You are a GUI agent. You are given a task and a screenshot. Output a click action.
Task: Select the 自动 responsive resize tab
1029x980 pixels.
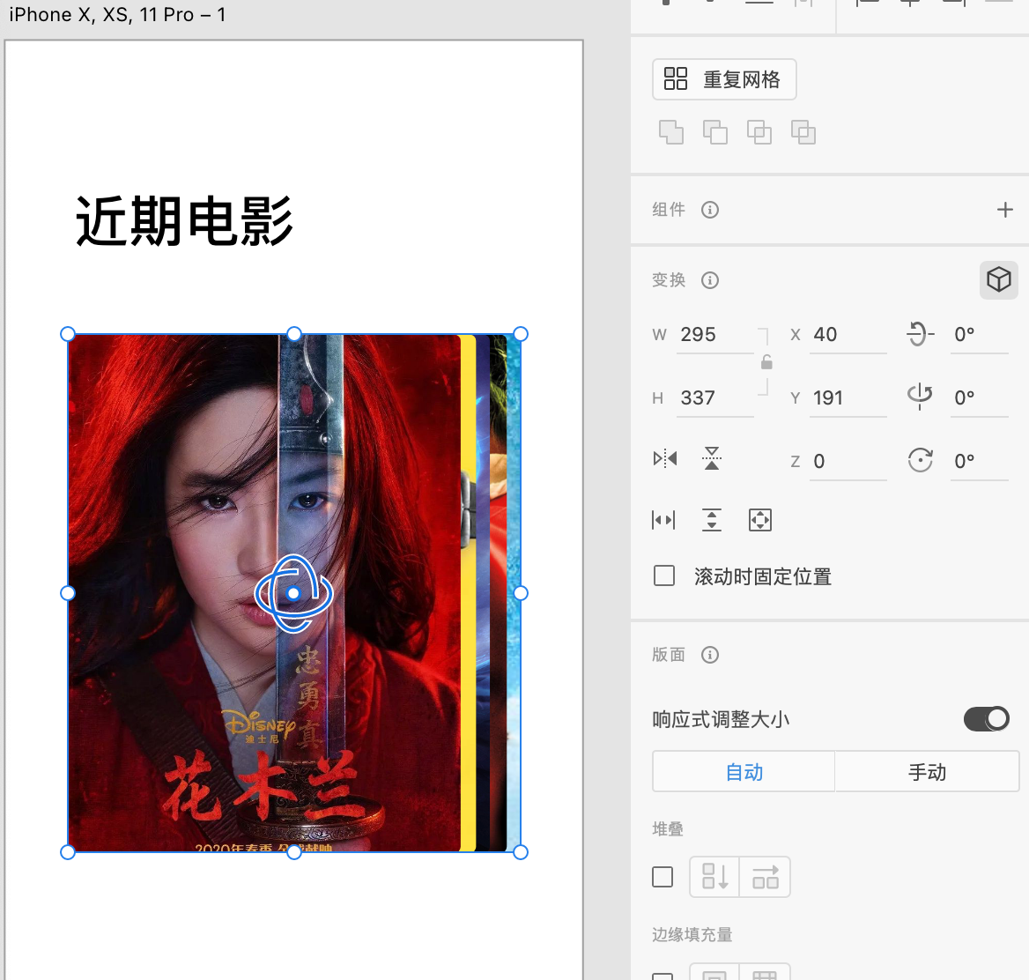(744, 772)
